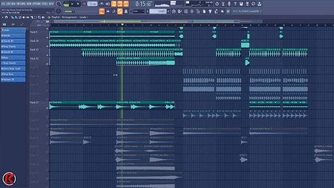This screenshot has width=334, height=188.
Task: Mute Track 10 with its switch dot
Action: pos(47,46)
